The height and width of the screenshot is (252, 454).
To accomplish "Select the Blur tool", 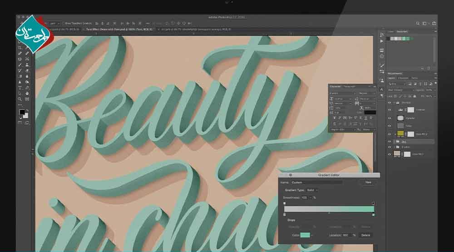I will click(x=27, y=76).
